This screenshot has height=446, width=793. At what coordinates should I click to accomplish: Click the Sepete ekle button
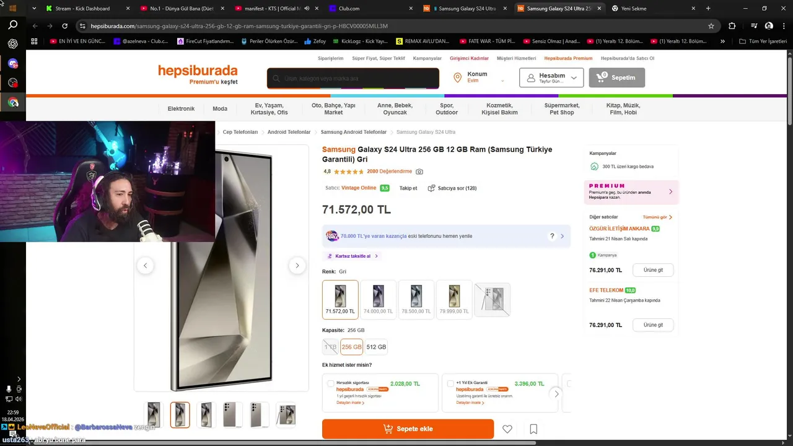408,429
